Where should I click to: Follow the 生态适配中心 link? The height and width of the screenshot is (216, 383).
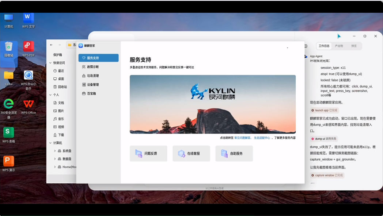click(262, 138)
